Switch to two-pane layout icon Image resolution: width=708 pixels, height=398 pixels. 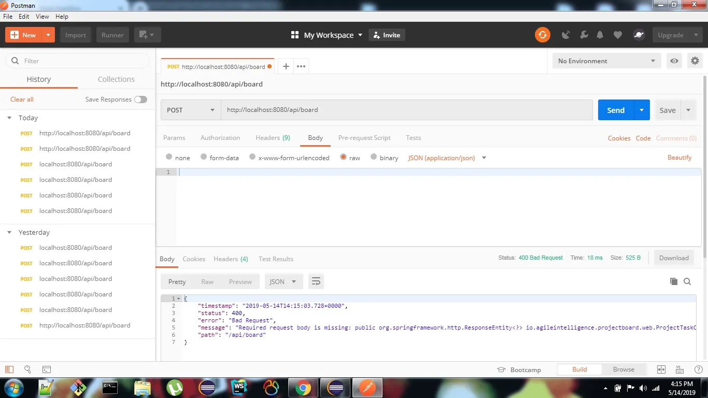[661, 369]
